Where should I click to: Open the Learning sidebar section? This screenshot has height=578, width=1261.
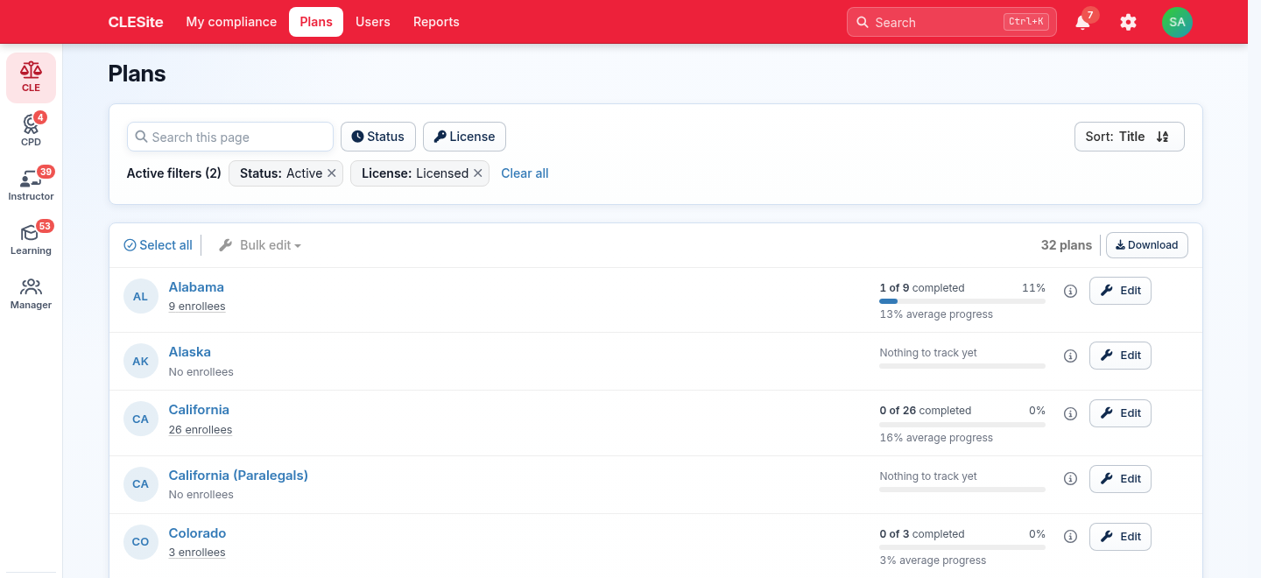click(x=31, y=240)
